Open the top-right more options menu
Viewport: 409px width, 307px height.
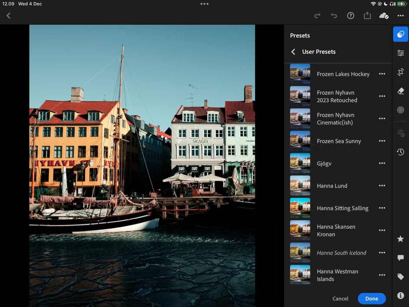point(401,16)
